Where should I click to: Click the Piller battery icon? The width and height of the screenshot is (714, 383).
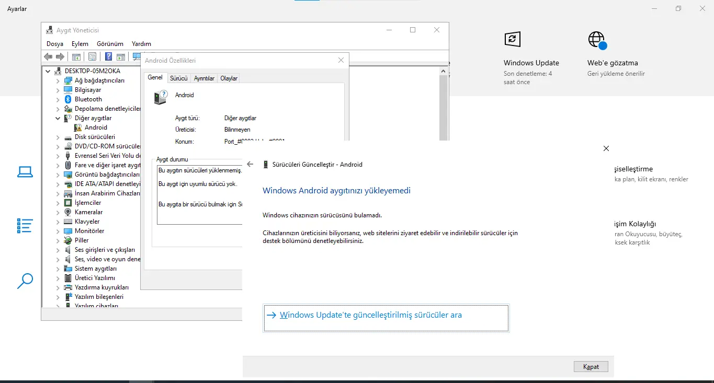pos(67,240)
